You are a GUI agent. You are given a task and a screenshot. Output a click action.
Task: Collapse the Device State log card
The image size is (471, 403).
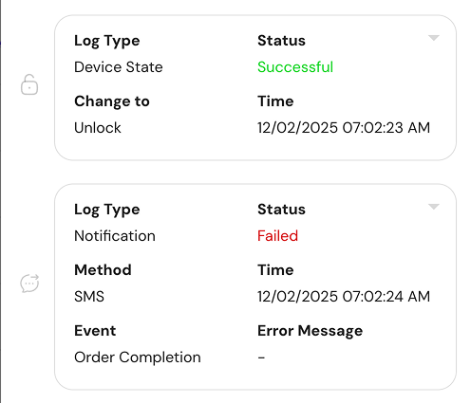(433, 38)
